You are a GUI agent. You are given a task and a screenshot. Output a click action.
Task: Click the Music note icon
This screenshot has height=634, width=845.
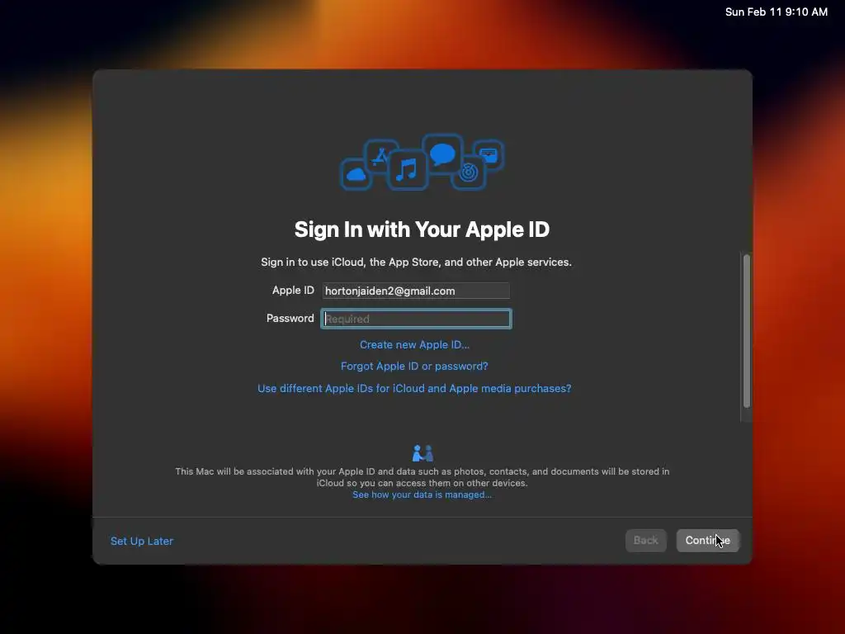pyautogui.click(x=407, y=170)
